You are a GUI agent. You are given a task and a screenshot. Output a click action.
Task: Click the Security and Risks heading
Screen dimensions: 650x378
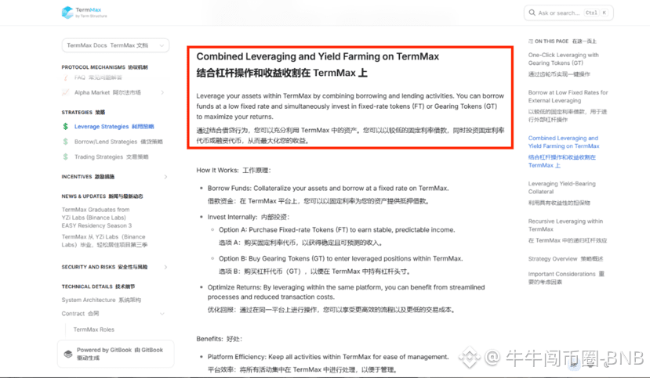point(104,267)
